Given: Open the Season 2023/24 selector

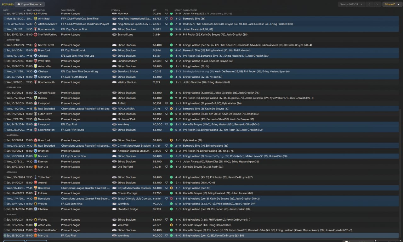Looking at the screenshot, I should pos(351,4).
